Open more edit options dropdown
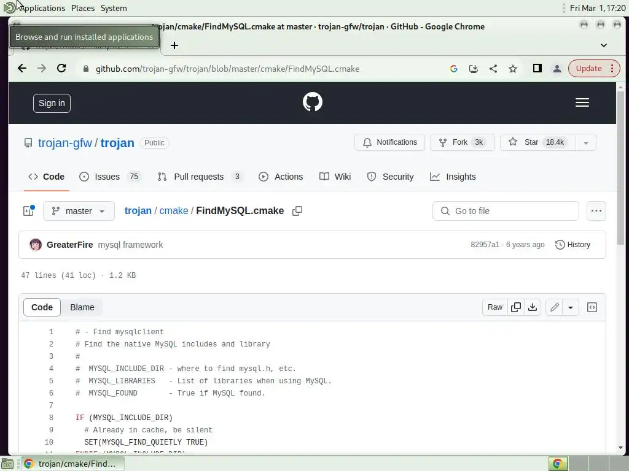This screenshot has height=471, width=629. point(571,308)
